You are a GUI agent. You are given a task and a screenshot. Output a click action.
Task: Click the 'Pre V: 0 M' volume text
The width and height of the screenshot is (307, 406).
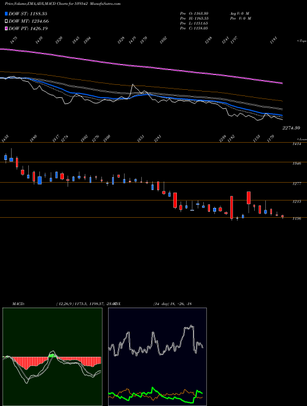click(240, 18)
